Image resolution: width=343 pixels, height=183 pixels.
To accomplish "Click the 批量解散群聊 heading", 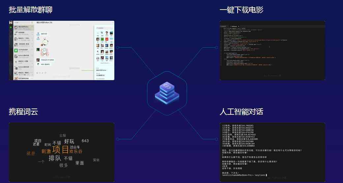I will tap(30, 10).
